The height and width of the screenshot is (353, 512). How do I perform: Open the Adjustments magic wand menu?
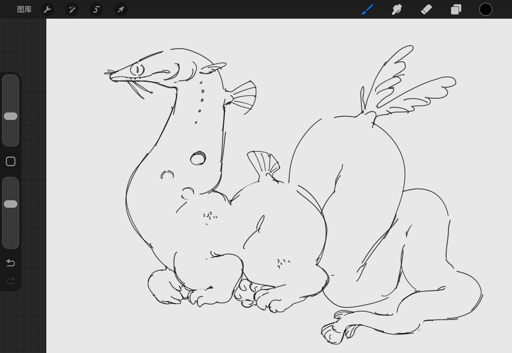click(72, 9)
